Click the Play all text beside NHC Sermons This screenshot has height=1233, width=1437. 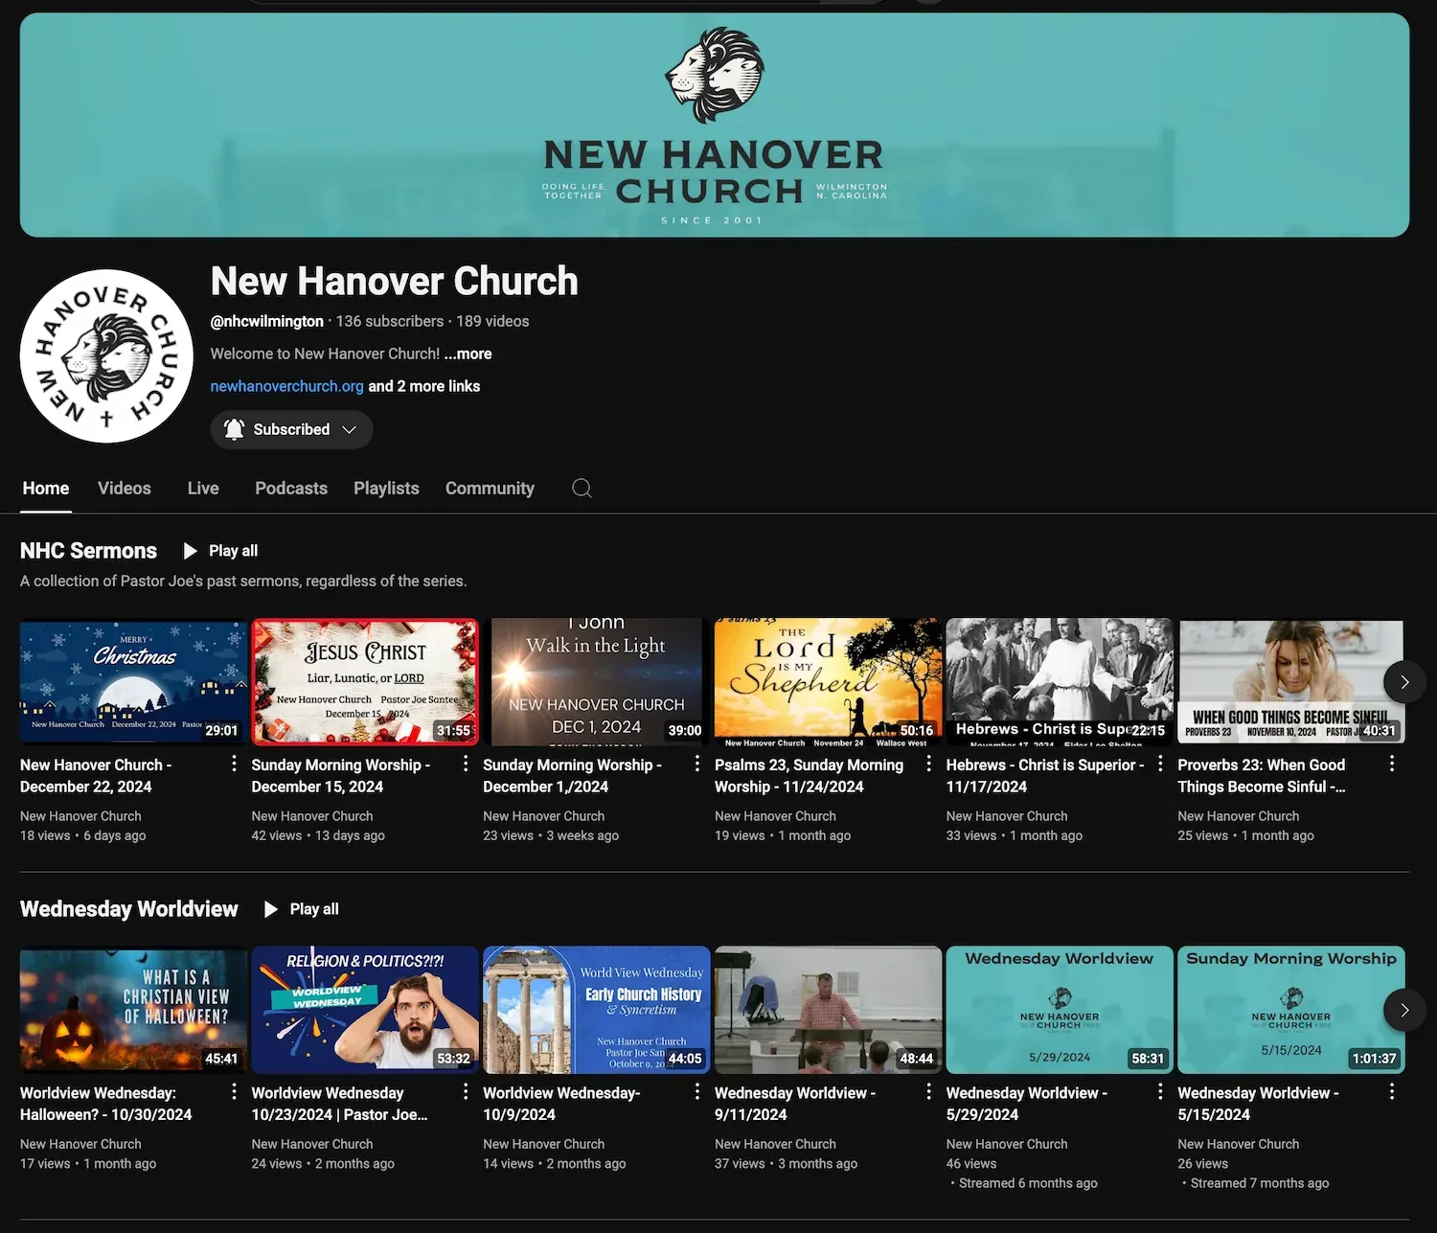(233, 551)
